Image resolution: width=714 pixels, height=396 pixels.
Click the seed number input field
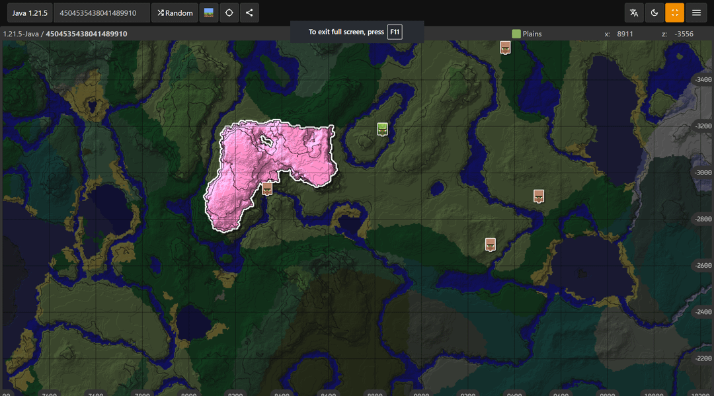[x=101, y=13]
